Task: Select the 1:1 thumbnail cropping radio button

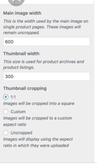Action: pos(6,97)
